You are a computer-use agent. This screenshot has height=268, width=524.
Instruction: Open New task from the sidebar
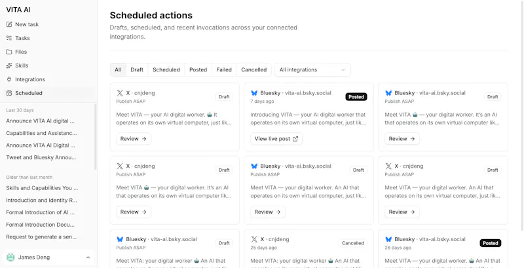tap(48, 24)
